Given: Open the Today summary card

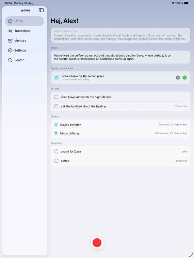Looking at the screenshot, I should coord(120,57).
